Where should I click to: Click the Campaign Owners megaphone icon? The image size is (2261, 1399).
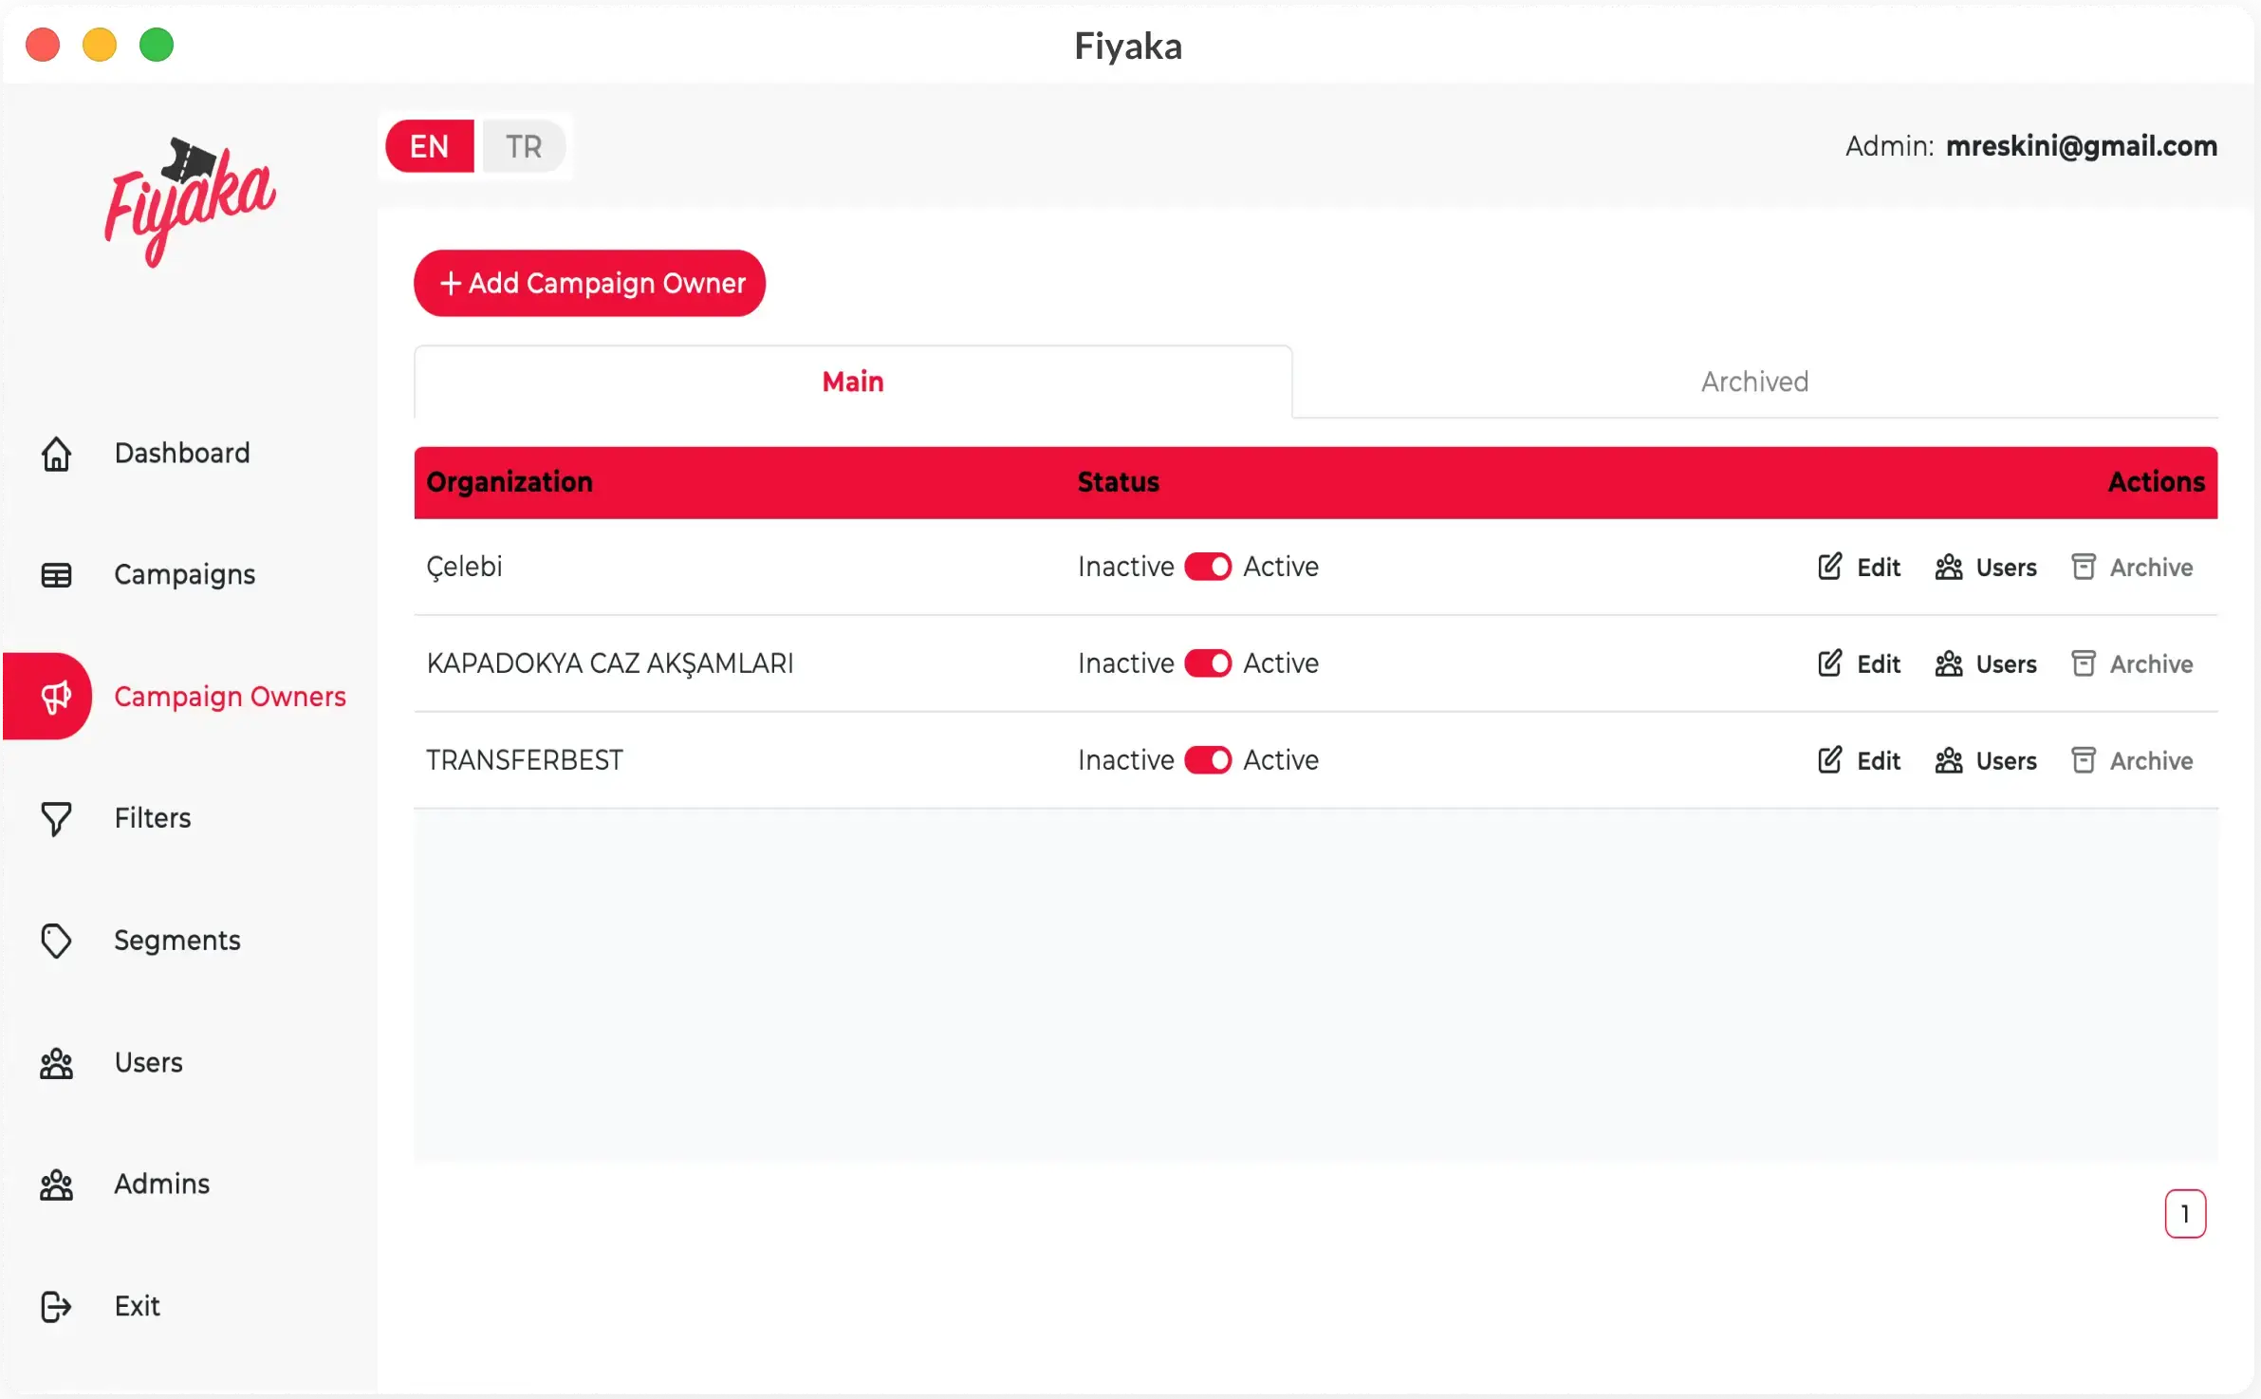(56, 697)
